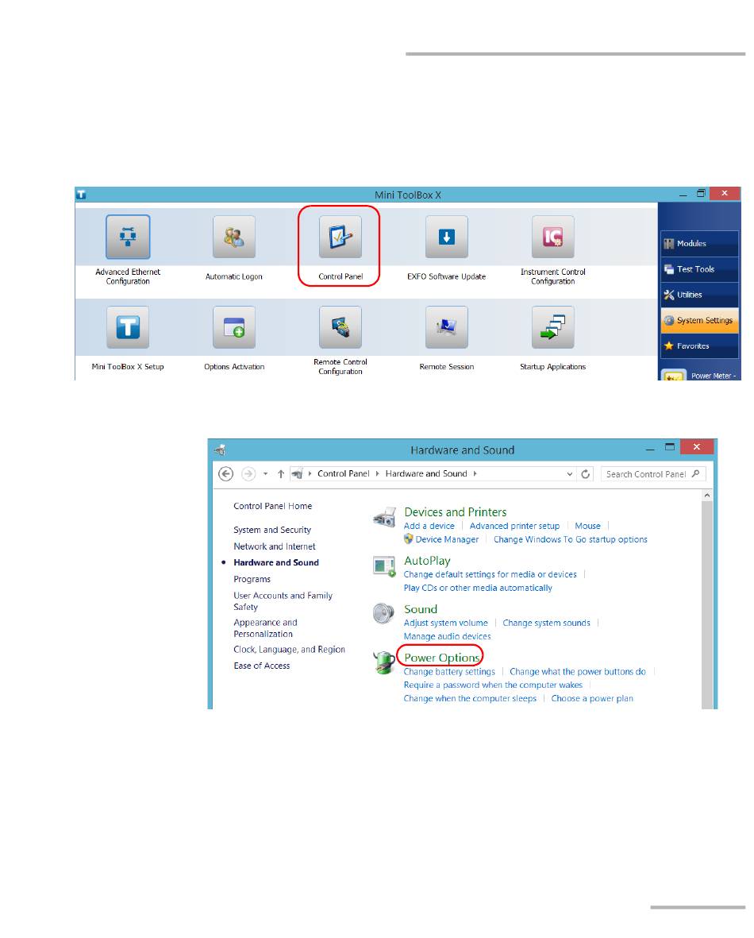The width and height of the screenshot is (754, 938).
Task: Start a Remote Session
Action: click(447, 327)
